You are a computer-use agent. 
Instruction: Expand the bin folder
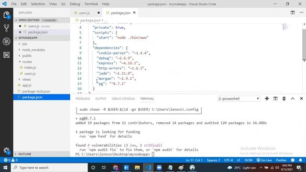42,44
